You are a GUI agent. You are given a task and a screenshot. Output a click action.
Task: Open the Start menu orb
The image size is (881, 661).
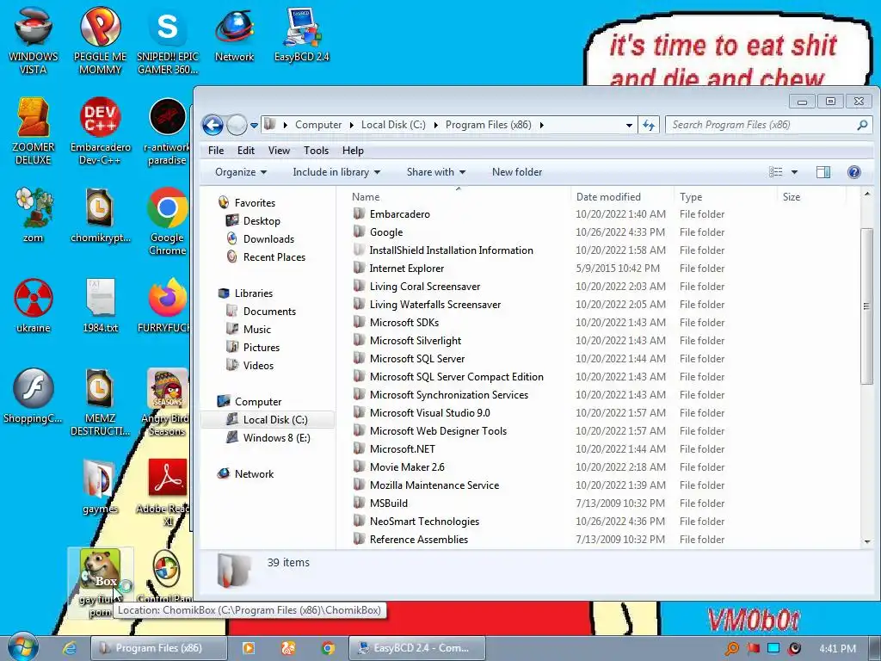pos(23,646)
